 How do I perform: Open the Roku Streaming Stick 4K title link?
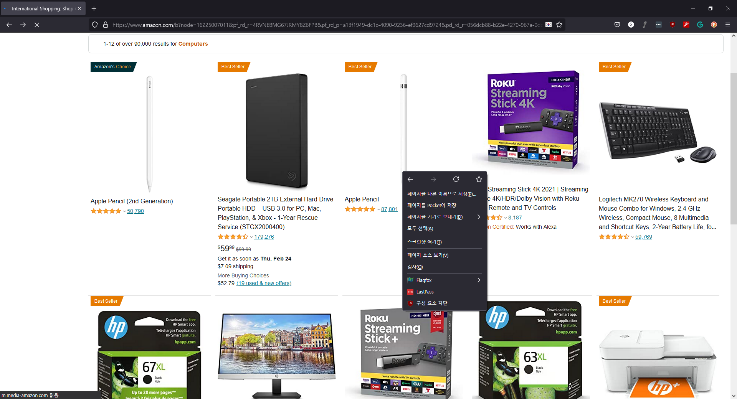(x=537, y=198)
